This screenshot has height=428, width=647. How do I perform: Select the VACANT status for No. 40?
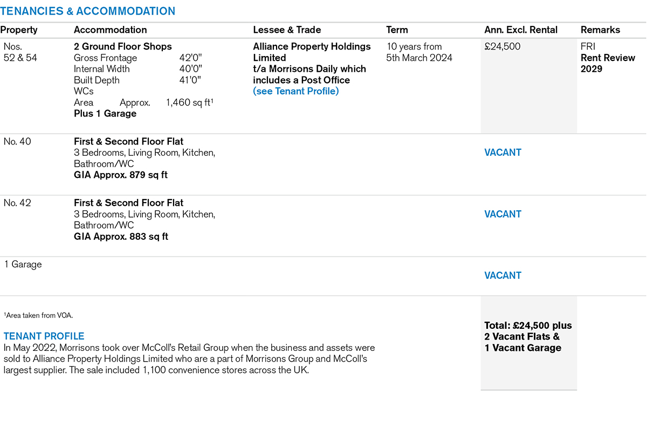[x=503, y=153]
